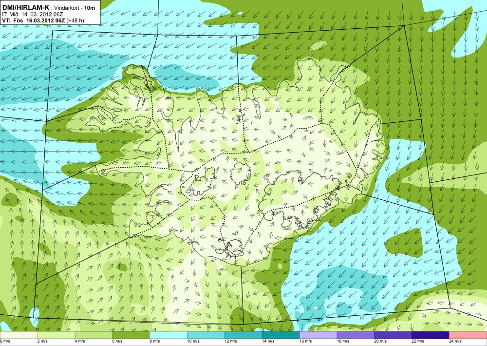The image size is (487, 346).
Task: Select the pink legend swatch above 24 m/s
Action: tap(468, 335)
